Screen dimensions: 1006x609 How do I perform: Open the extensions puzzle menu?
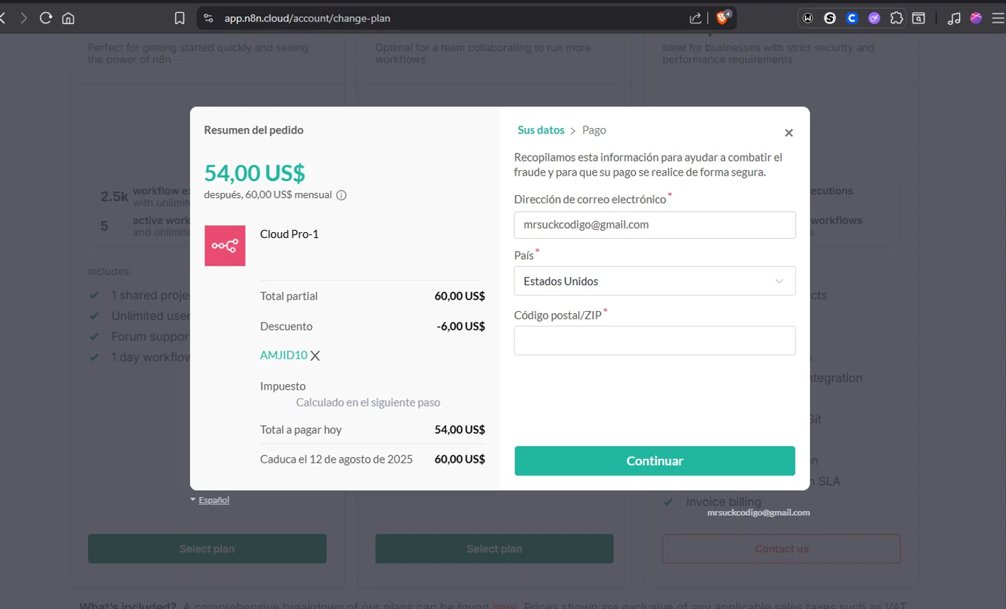(897, 18)
